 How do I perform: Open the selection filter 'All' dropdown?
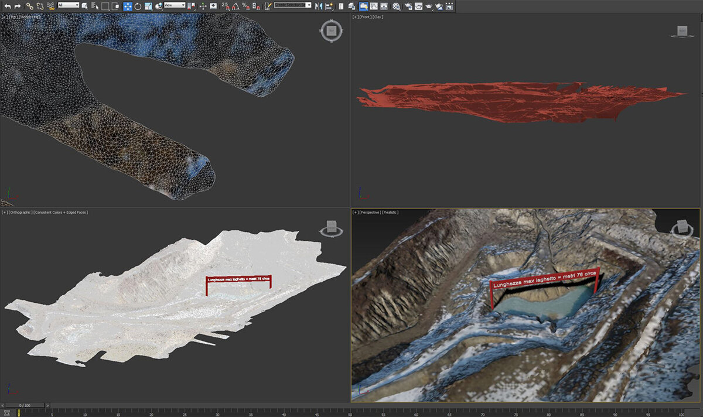[x=68, y=5]
